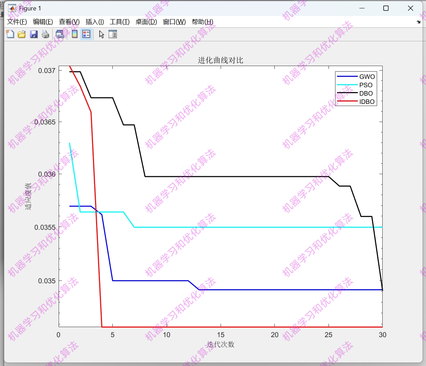This screenshot has width=426, height=366.
Task: Open the 帮助(H) menu
Action: pyautogui.click(x=203, y=22)
